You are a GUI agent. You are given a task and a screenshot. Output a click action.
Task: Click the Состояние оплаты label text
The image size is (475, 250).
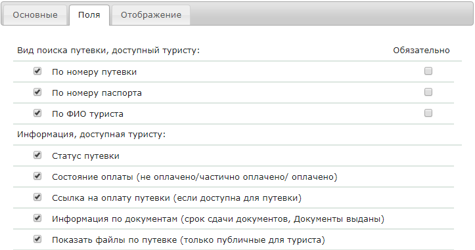pos(194,177)
